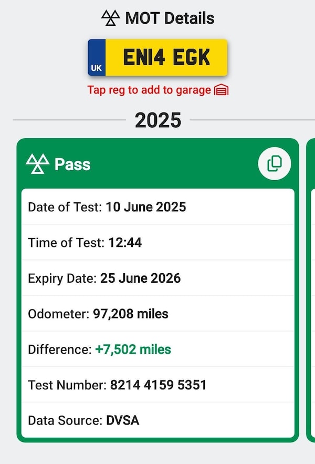The width and height of the screenshot is (315, 464).
Task: Select the Test Number 8214 4159 5351
Action: [x=157, y=385]
